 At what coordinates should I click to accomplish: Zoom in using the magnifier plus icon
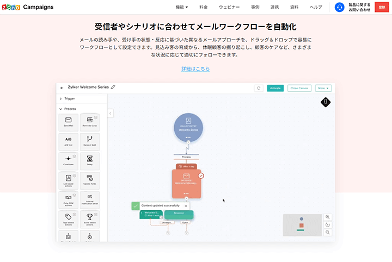point(328,217)
